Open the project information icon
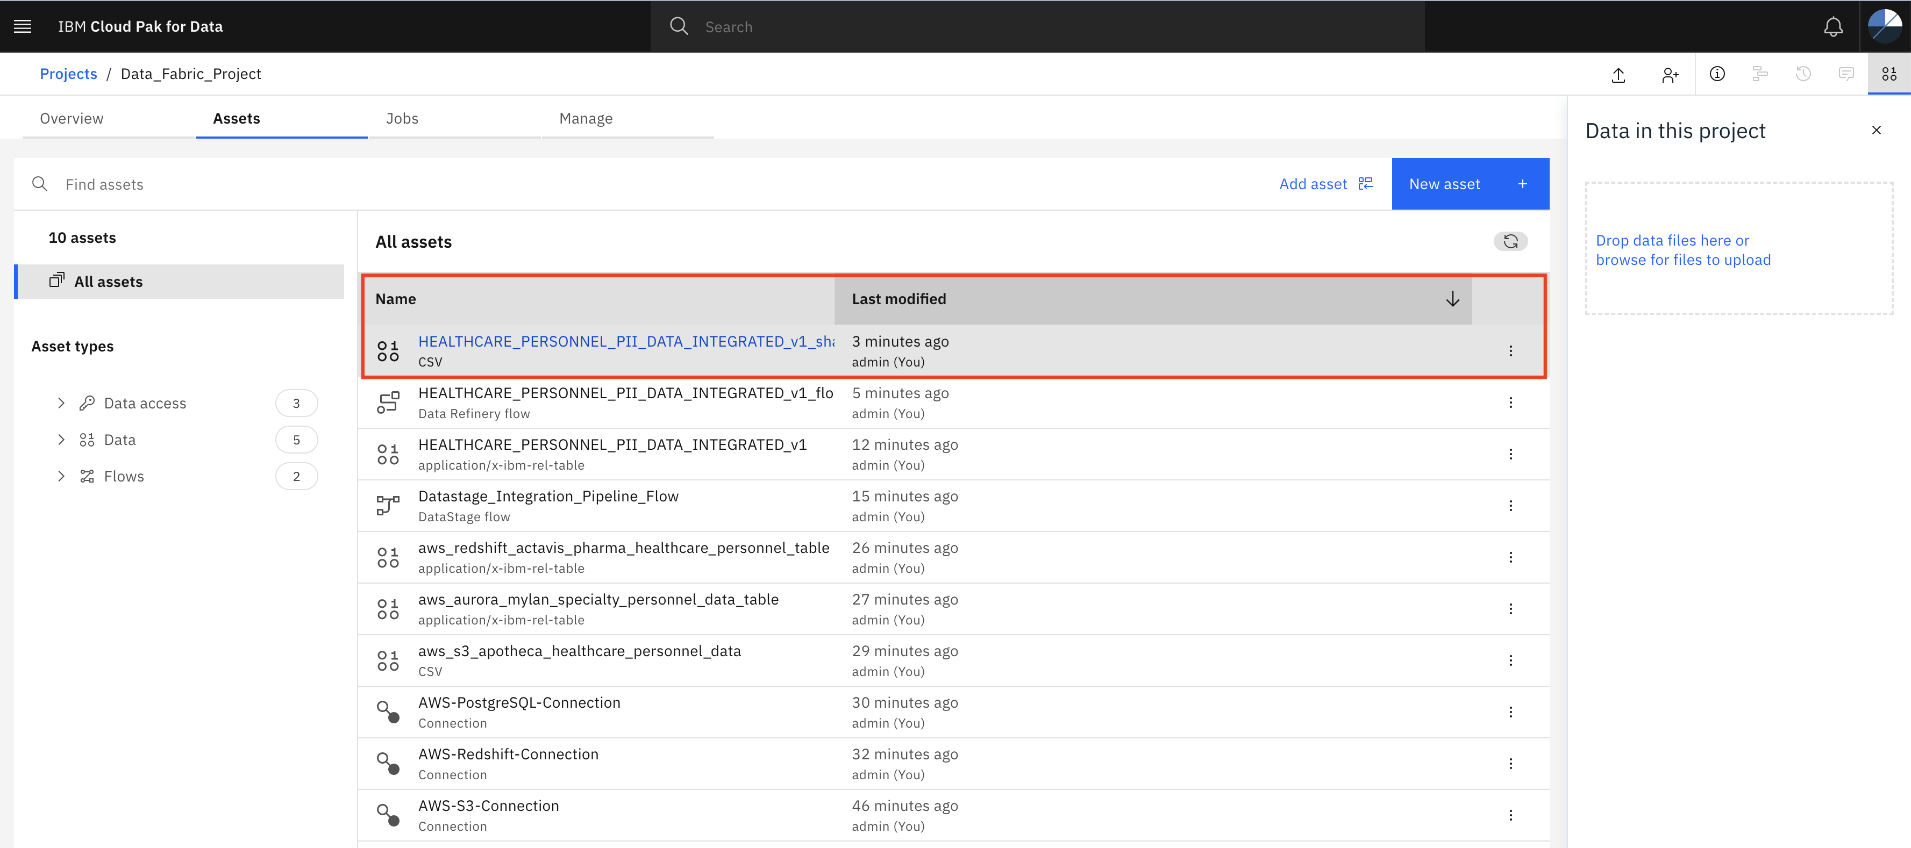Viewport: 1911px width, 848px height. [x=1717, y=74]
